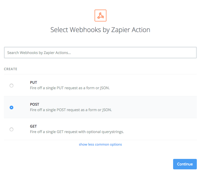Click 'Fire off a single GET request' description
The height and width of the screenshot is (179, 201).
click(x=77, y=132)
